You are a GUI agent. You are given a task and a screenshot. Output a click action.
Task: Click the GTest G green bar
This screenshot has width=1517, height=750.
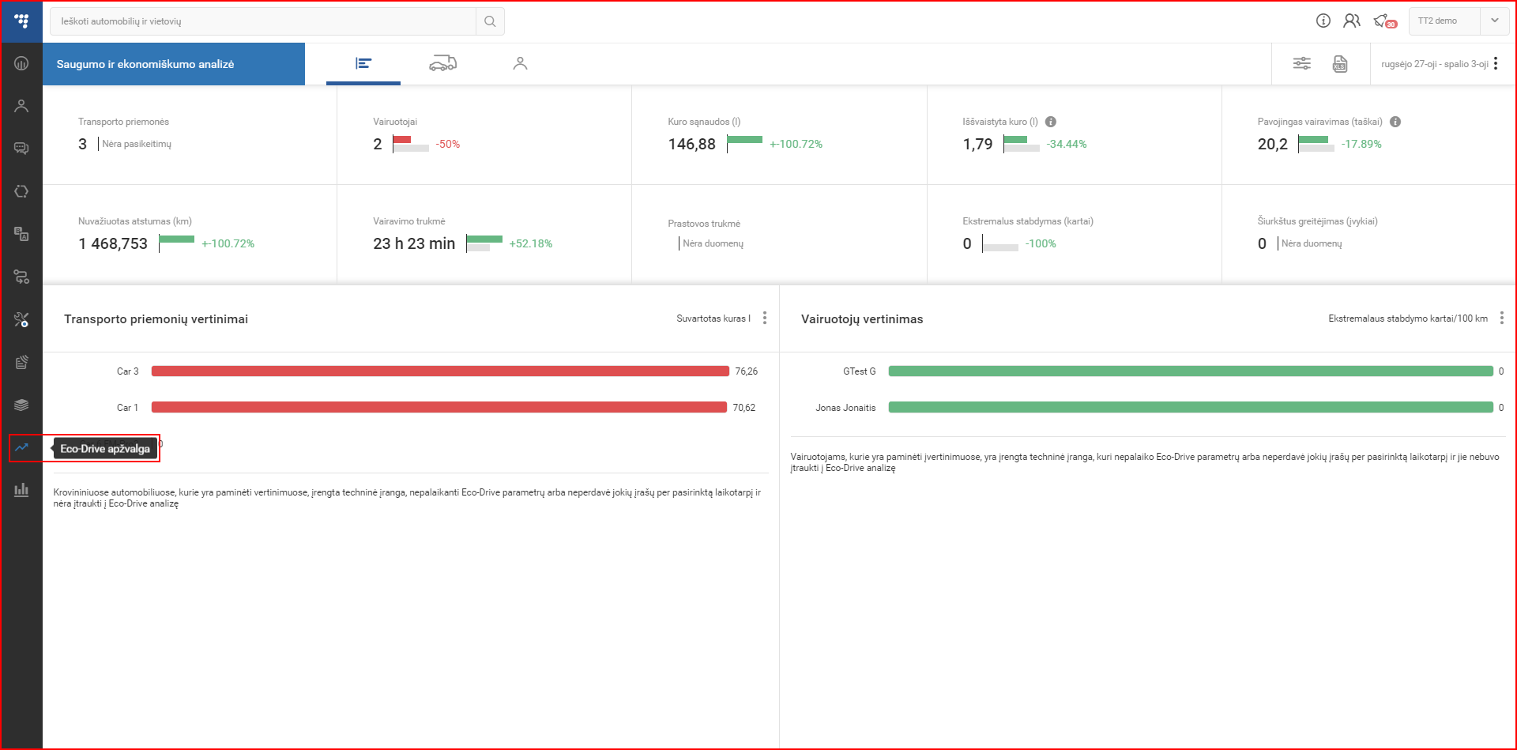(1191, 371)
